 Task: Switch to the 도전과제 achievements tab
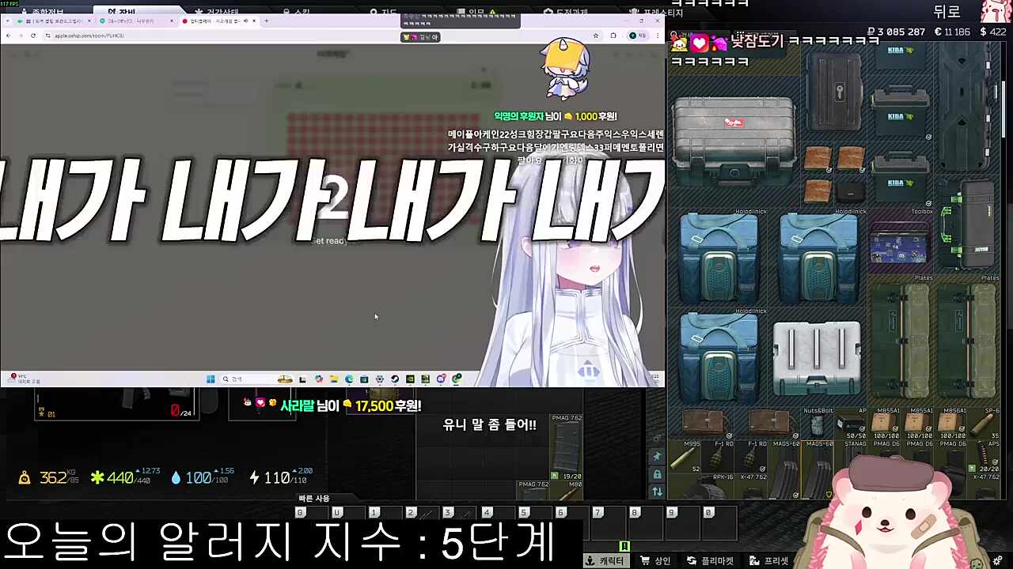tap(565, 13)
